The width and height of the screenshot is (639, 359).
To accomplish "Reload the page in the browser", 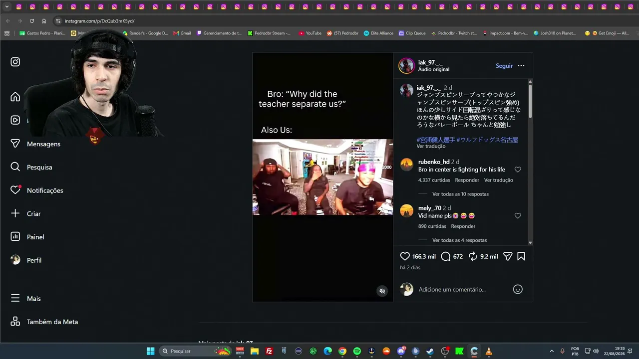I will point(32,21).
